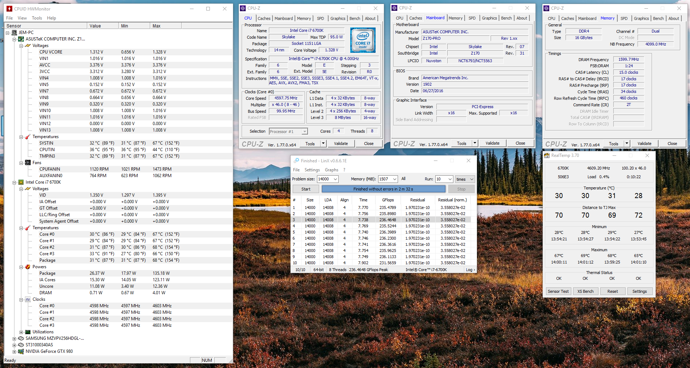Collapse the Powers section
This screenshot has height=368, width=690.
(21, 267)
